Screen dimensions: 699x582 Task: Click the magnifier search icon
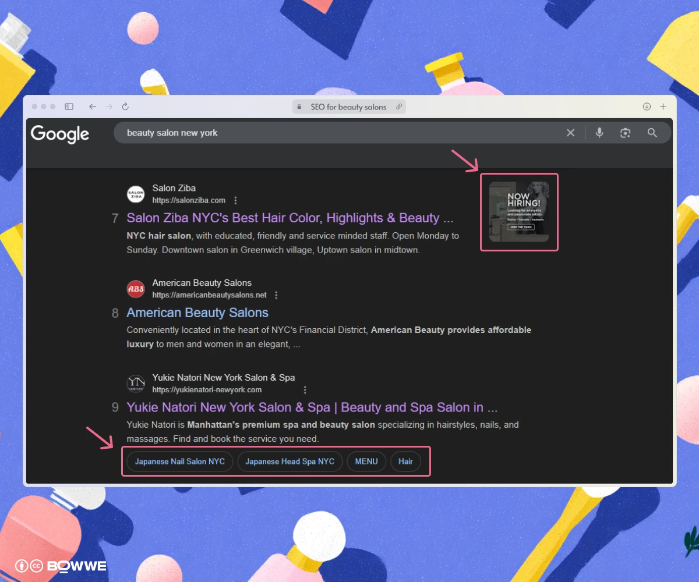pos(652,133)
